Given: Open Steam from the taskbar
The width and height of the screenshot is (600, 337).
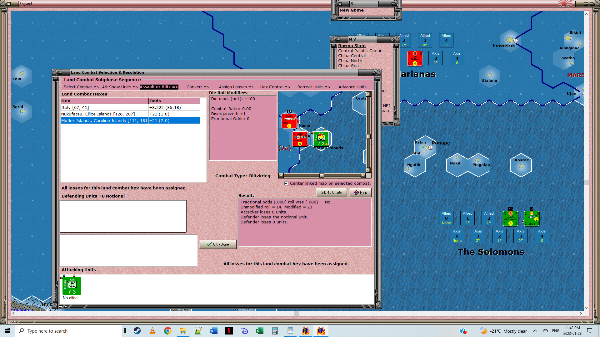Looking at the screenshot, I should [x=137, y=331].
